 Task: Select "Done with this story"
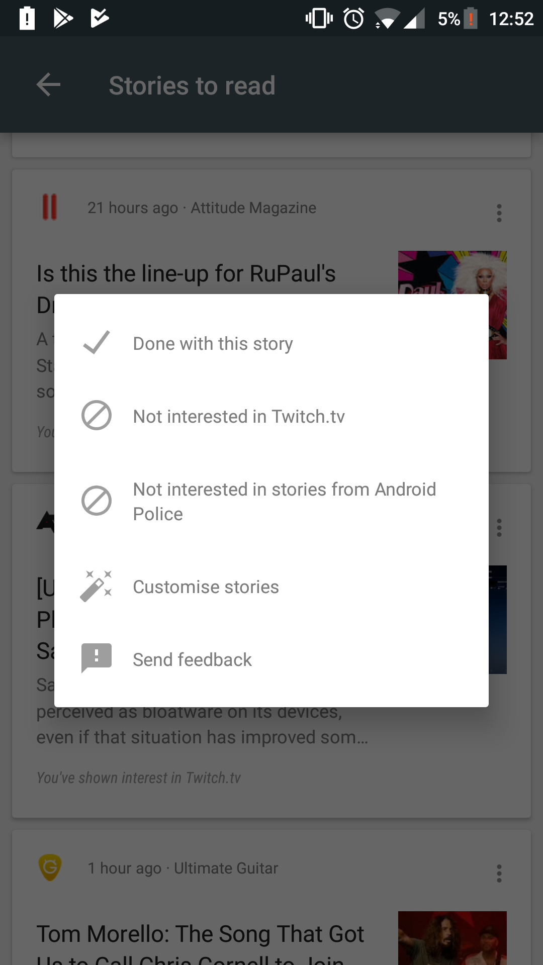[213, 344]
